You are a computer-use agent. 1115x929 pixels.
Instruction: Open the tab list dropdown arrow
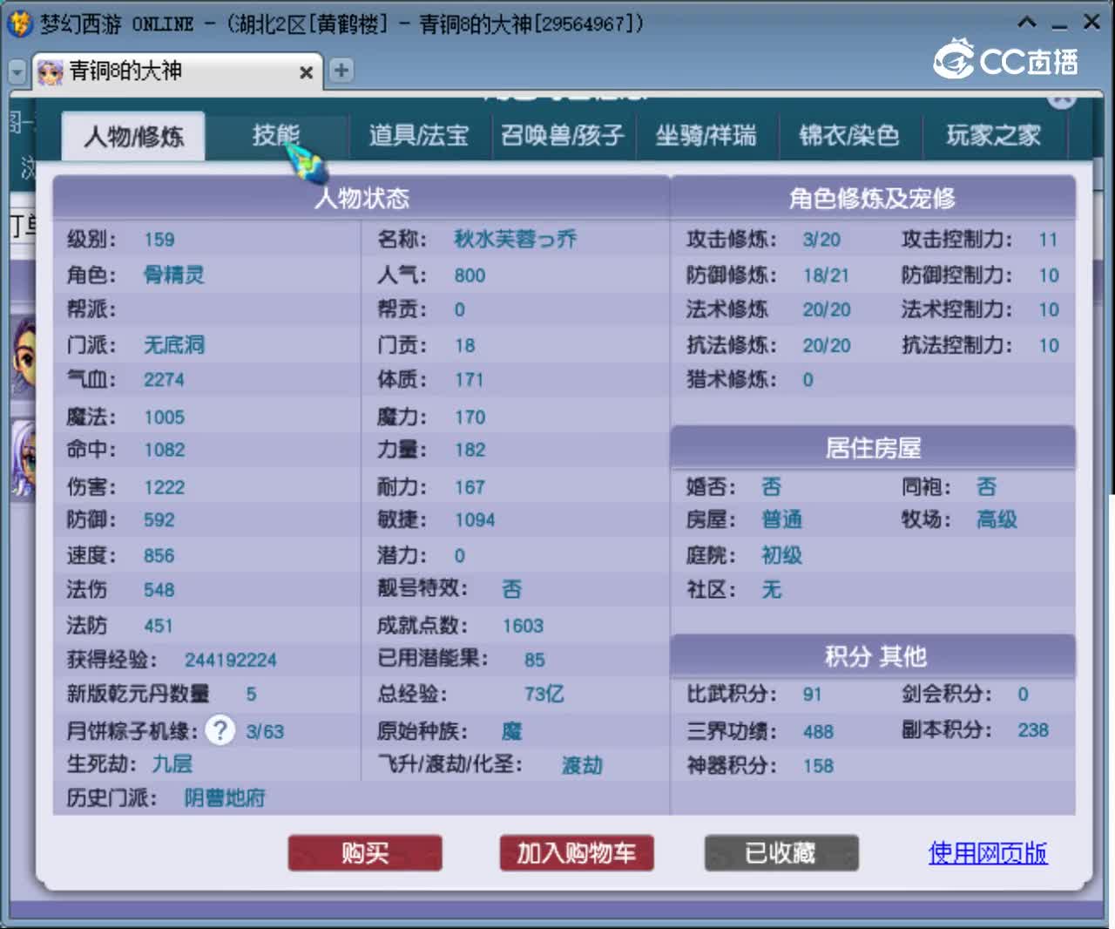coord(17,71)
